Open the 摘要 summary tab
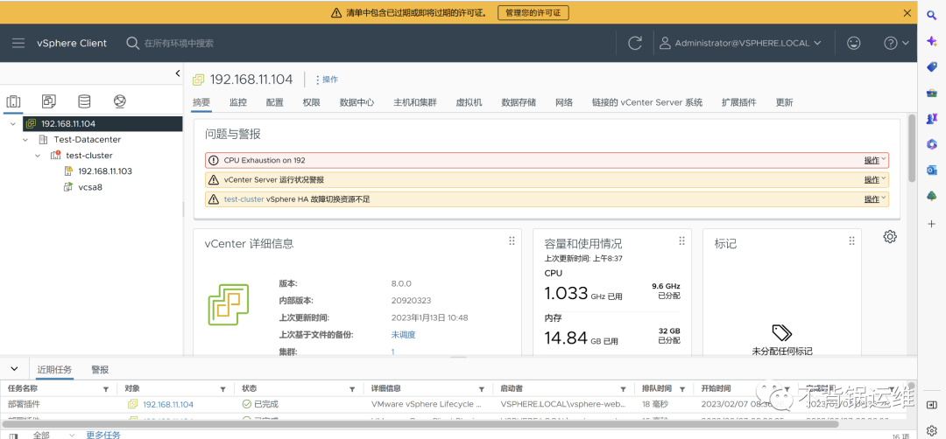This screenshot has height=439, width=946. (201, 102)
